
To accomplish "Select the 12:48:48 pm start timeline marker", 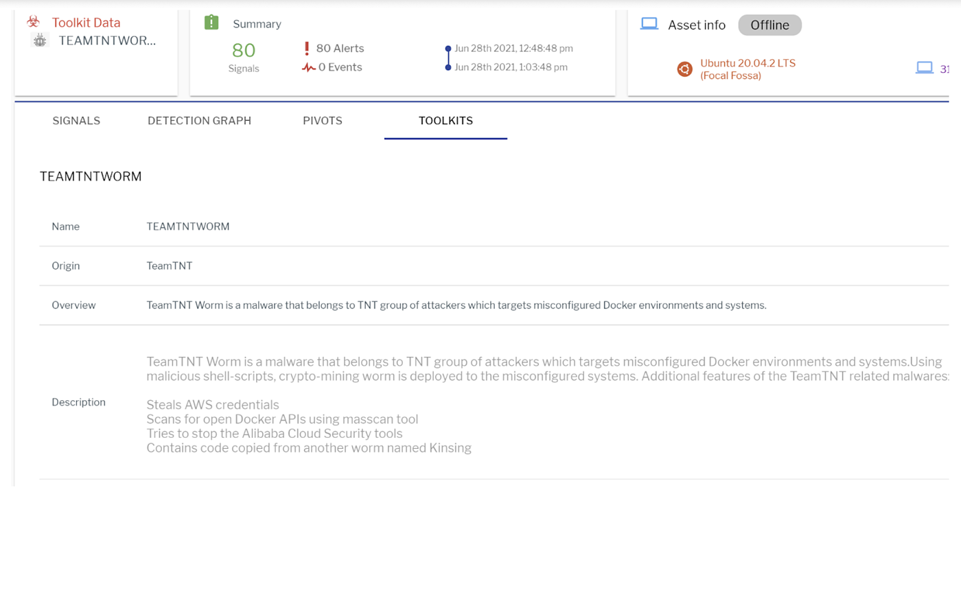I will pos(448,49).
